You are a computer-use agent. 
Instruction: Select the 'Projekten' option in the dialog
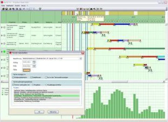tap(33, 85)
